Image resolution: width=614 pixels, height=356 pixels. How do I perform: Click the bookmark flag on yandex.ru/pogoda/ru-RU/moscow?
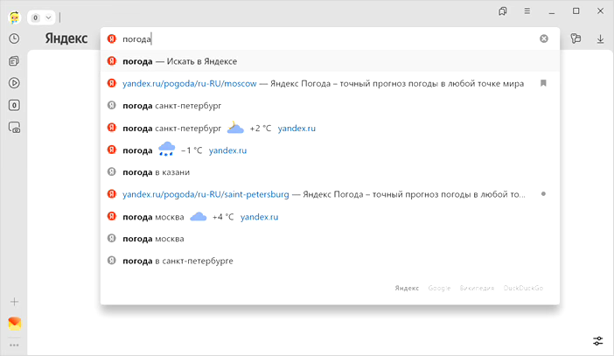click(x=543, y=83)
